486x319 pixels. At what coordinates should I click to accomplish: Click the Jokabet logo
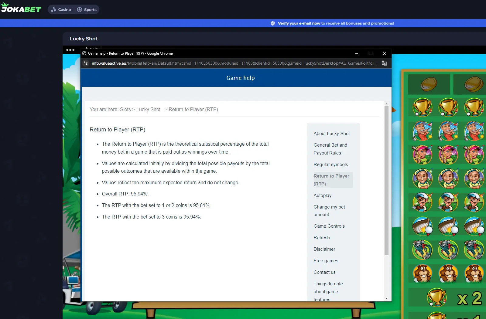tap(21, 8)
